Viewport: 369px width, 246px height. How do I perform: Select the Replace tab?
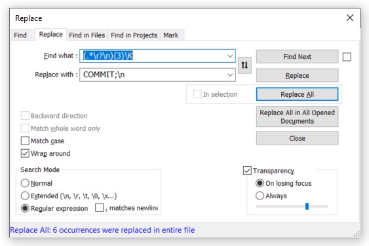pos(51,34)
